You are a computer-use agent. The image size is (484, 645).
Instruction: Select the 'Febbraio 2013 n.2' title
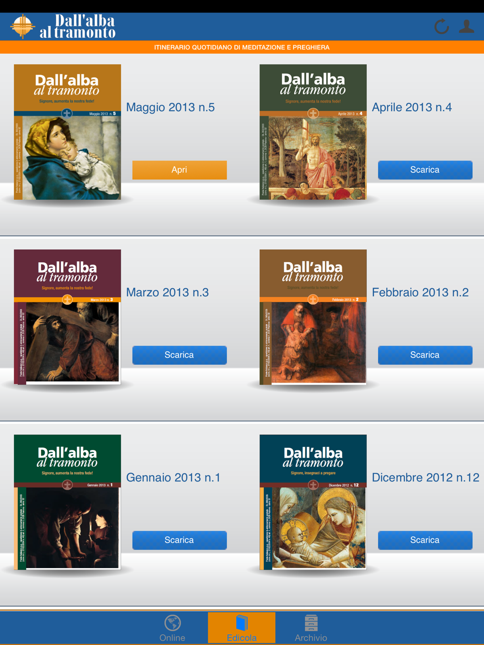tap(420, 292)
